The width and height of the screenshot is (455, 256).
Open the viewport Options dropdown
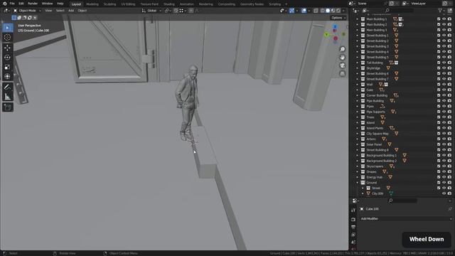click(x=338, y=18)
